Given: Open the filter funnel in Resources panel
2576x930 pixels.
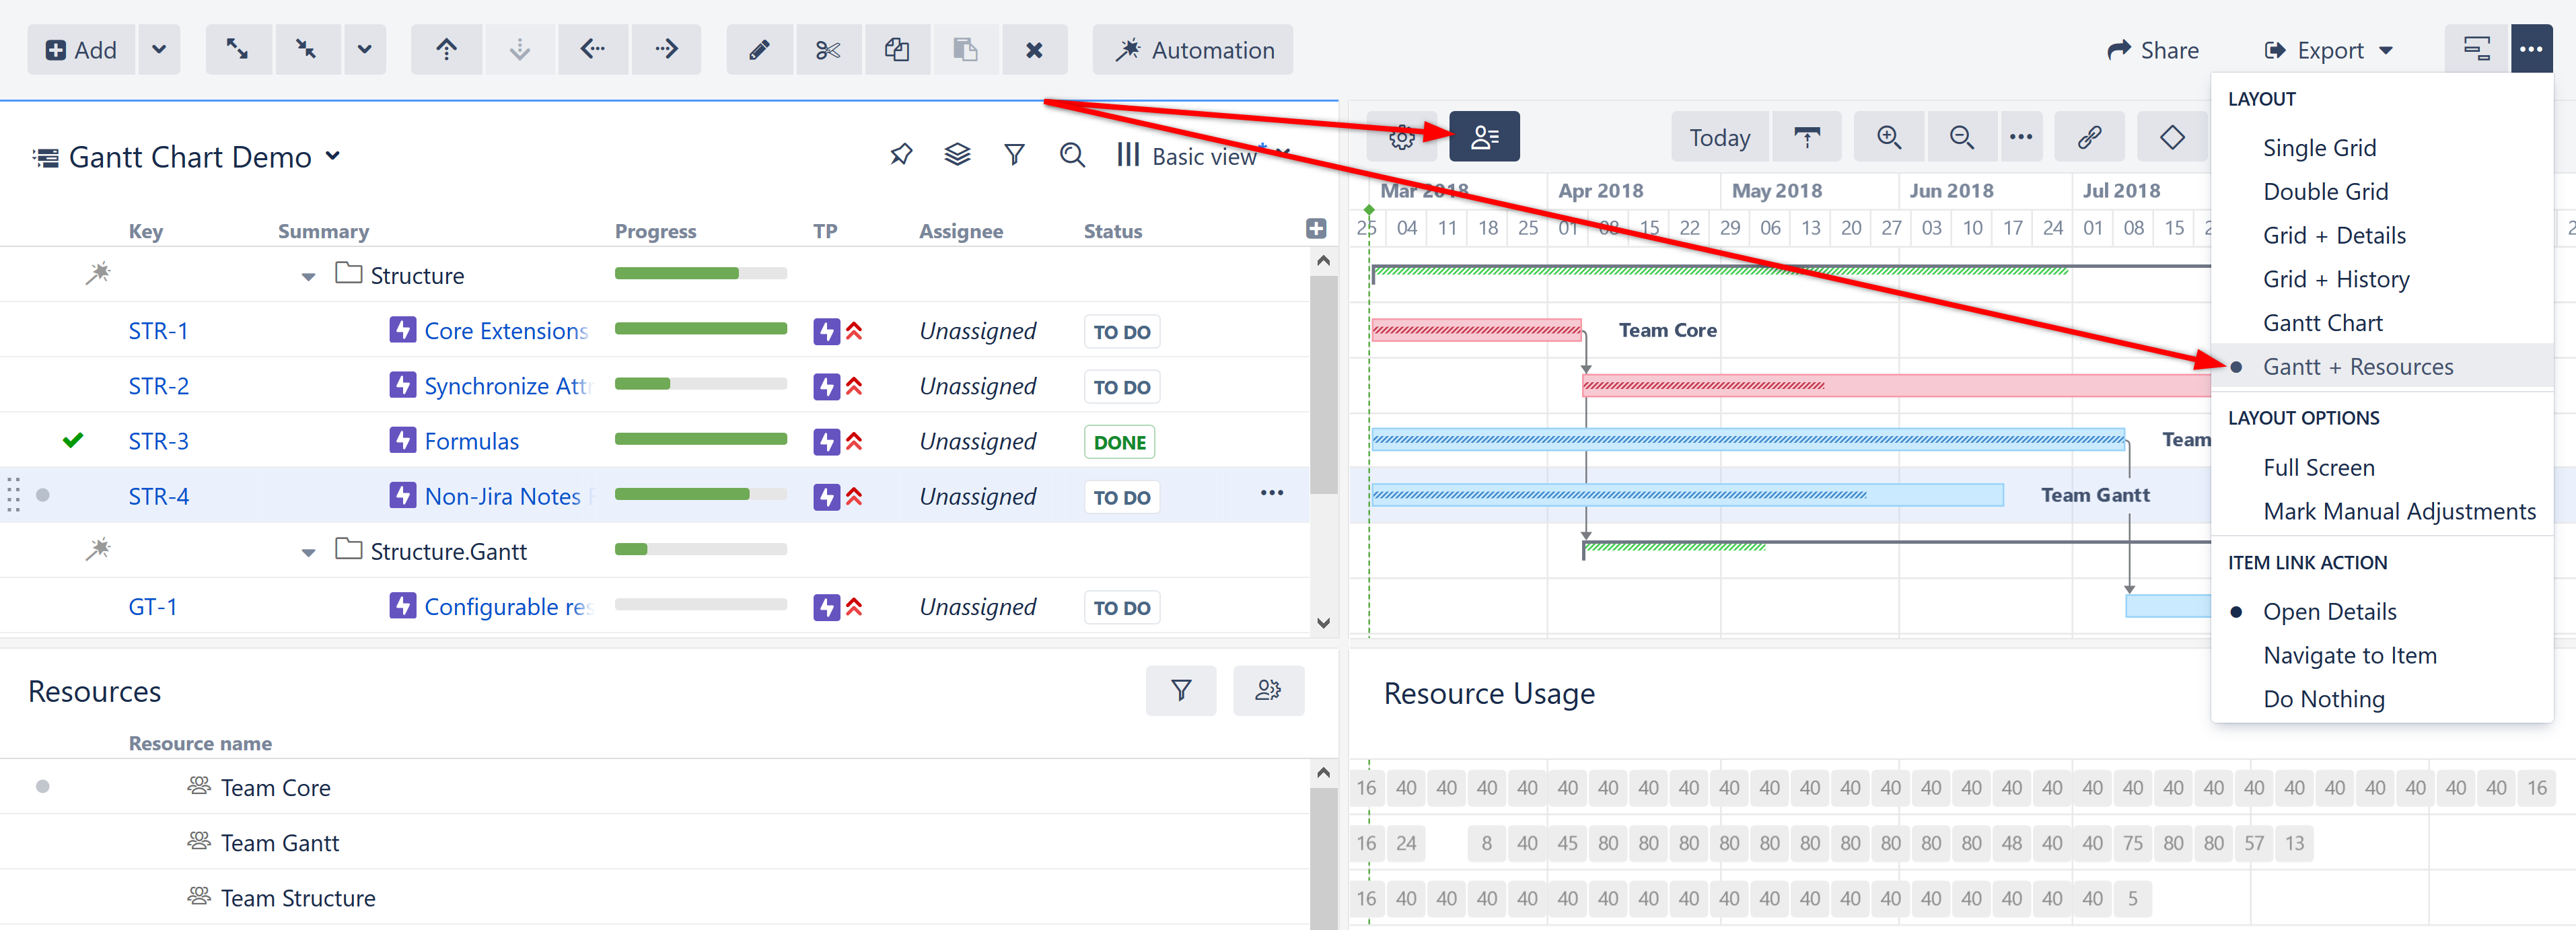Looking at the screenshot, I should coord(1180,690).
